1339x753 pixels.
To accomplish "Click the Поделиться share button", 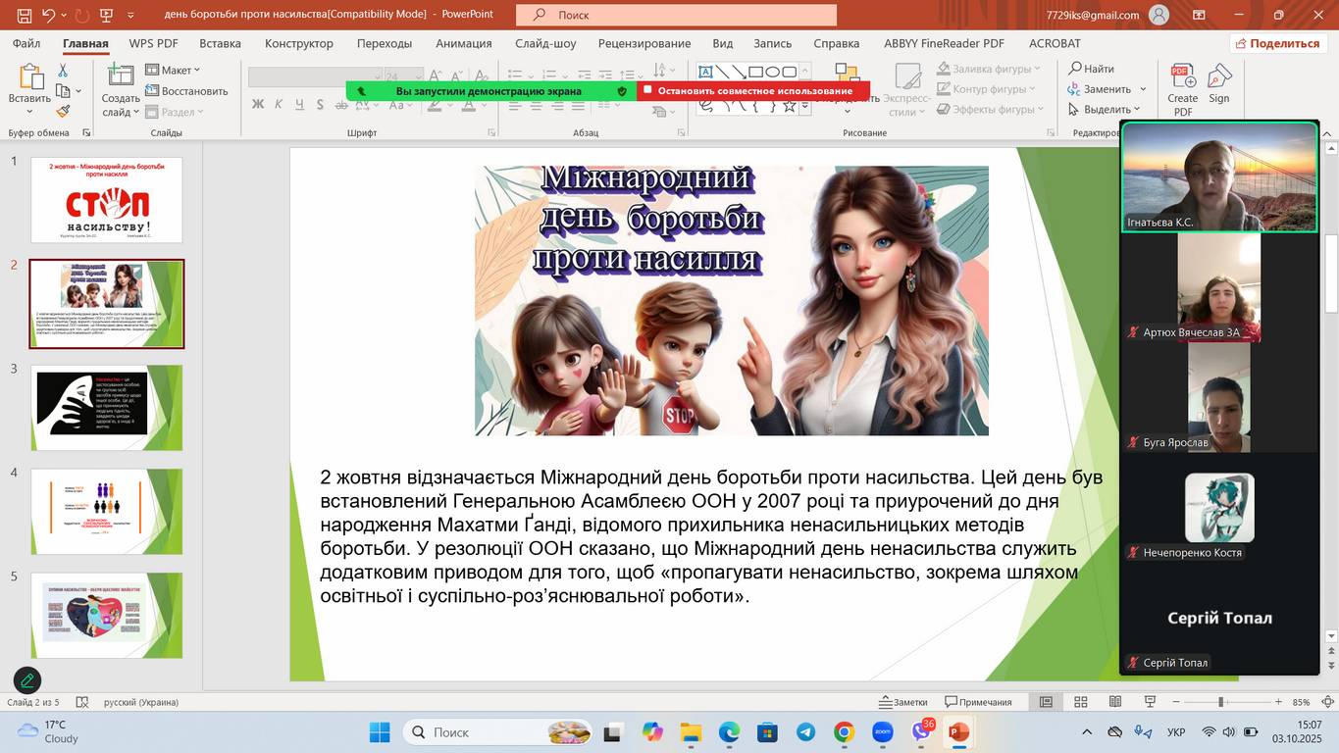I will pos(1277,43).
